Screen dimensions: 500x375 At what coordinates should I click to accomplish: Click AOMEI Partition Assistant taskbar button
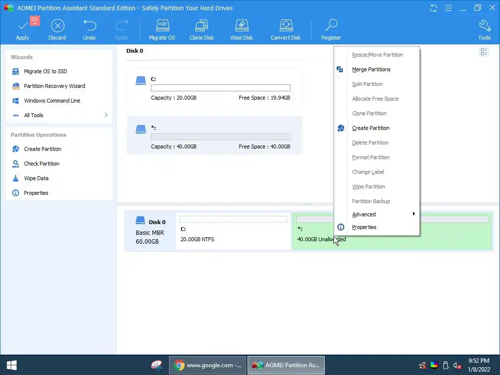(286, 365)
